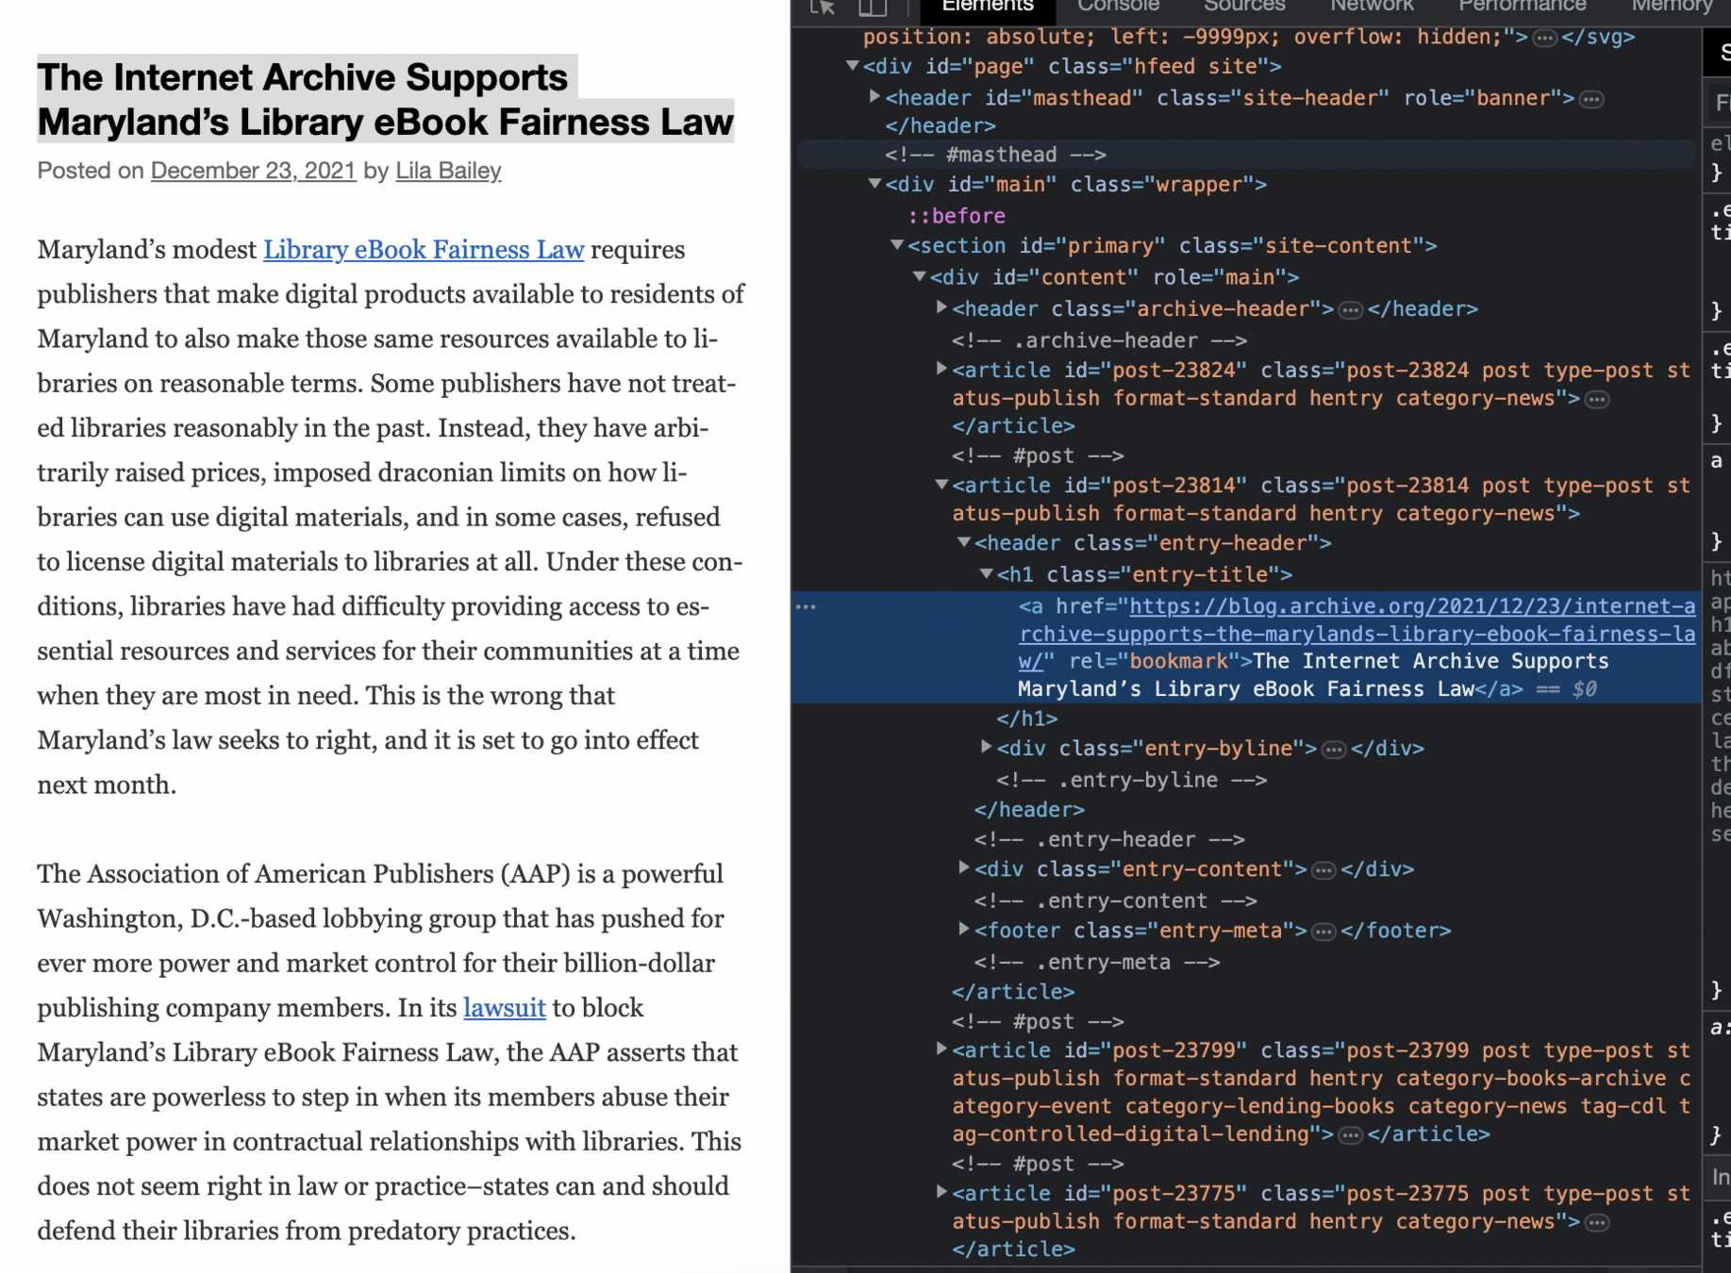The height and width of the screenshot is (1273, 1731).
Task: Activate the inspect element picker icon
Action: [823, 7]
